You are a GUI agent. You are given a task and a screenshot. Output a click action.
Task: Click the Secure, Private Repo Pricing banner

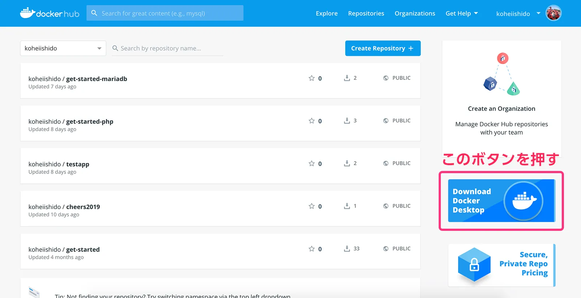click(501, 265)
